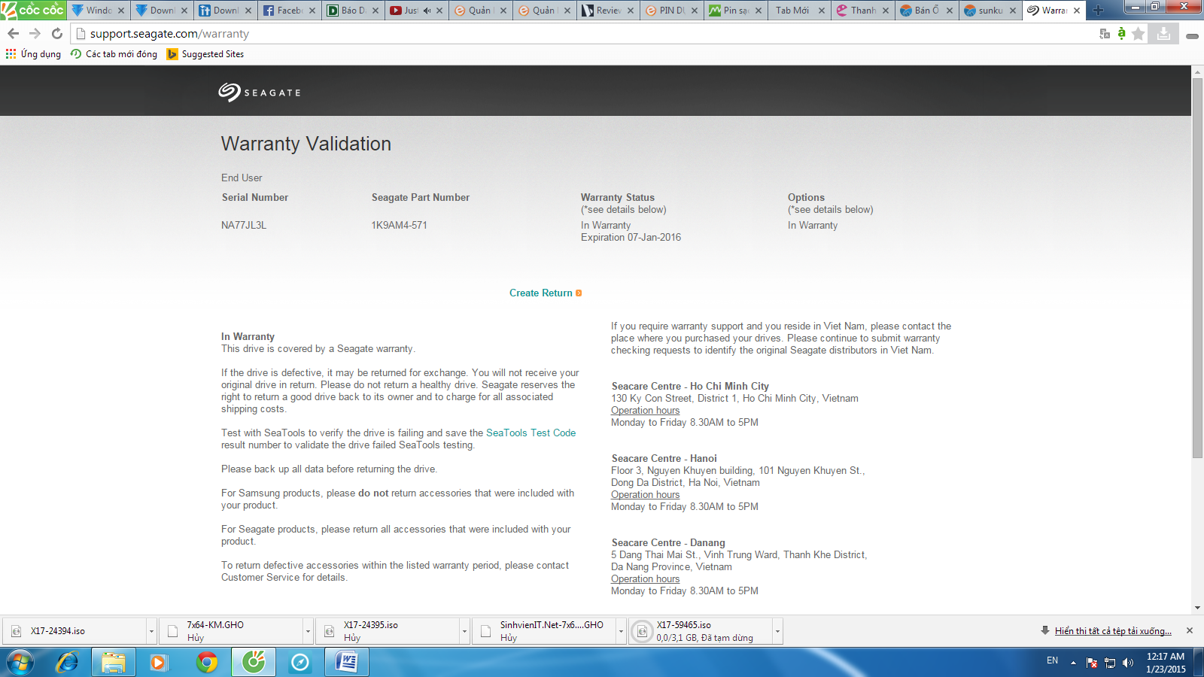The height and width of the screenshot is (677, 1204).
Task: Open Các tab mới đóng bookmark
Action: pos(114,54)
